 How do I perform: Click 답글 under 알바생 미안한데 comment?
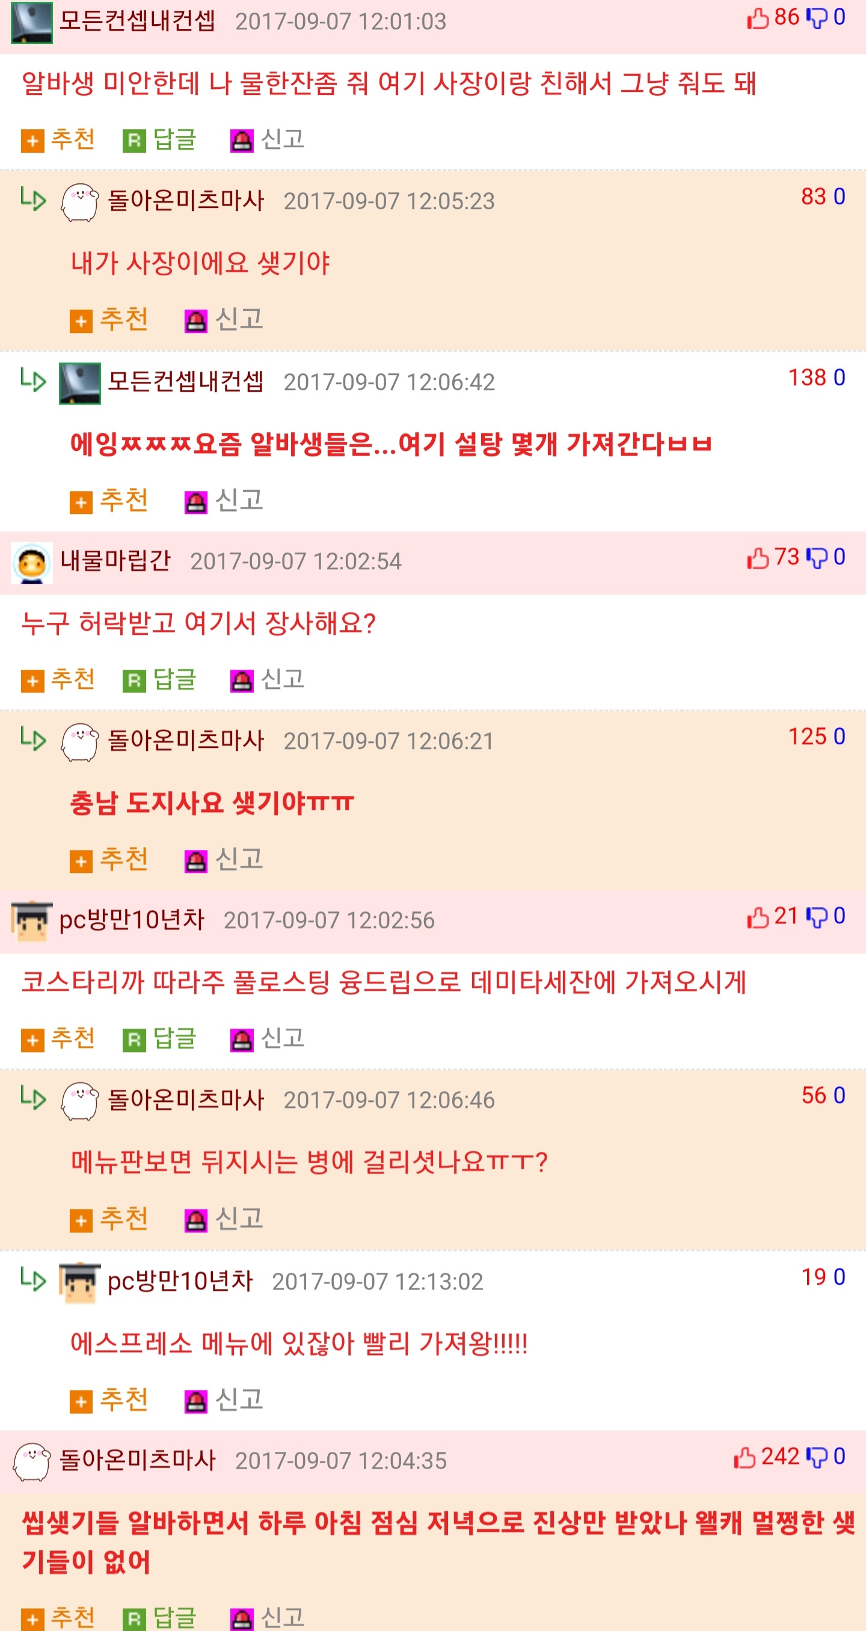point(174,139)
